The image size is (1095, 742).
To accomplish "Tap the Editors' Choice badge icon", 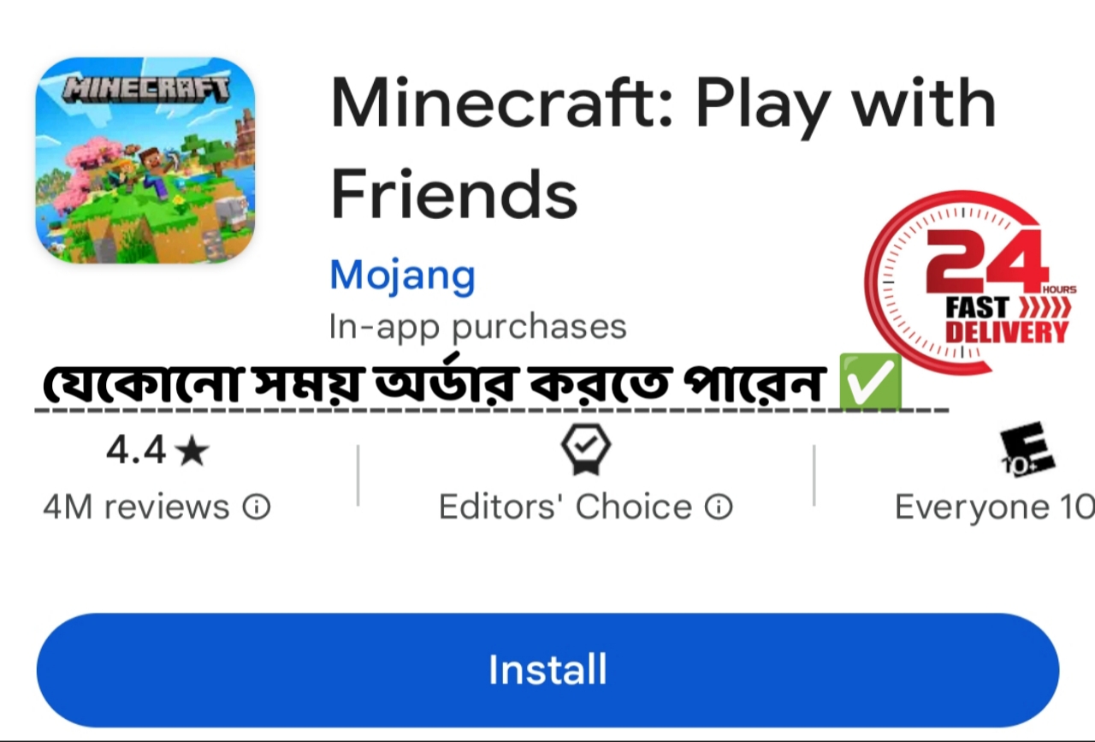I will [x=585, y=449].
